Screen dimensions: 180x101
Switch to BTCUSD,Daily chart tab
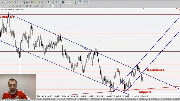(x=155, y=99)
